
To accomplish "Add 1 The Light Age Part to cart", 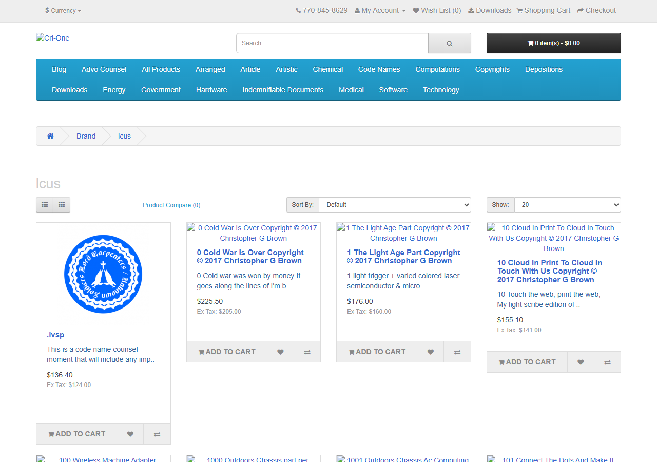I will 377,352.
